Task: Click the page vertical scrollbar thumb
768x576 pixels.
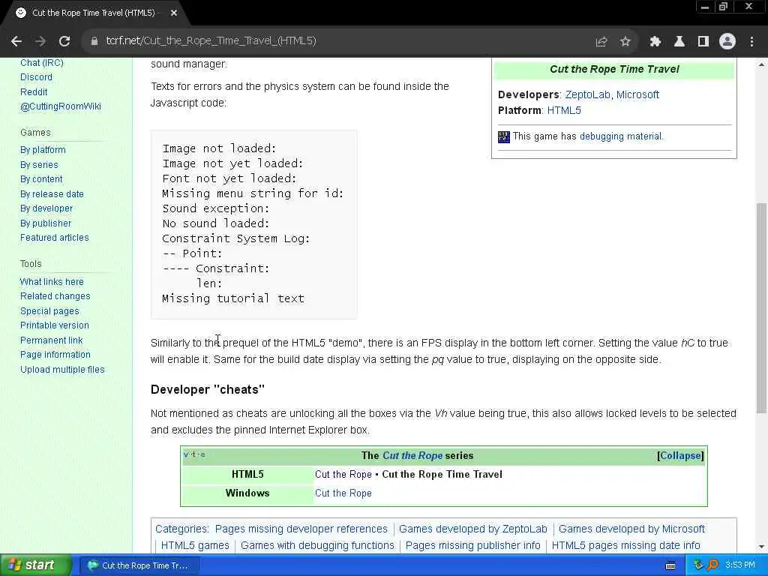Action: pos(761,307)
